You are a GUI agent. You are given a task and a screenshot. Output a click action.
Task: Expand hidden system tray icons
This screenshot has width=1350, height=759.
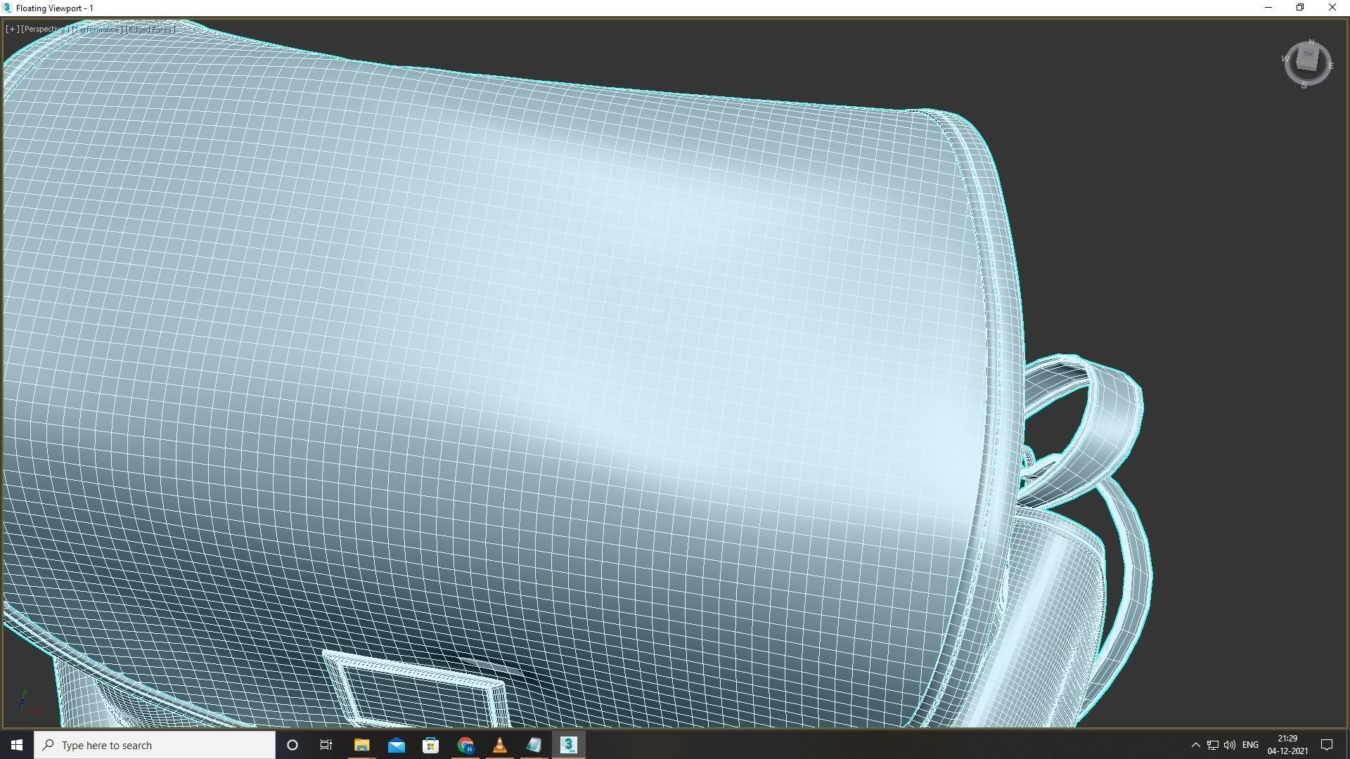point(1195,745)
